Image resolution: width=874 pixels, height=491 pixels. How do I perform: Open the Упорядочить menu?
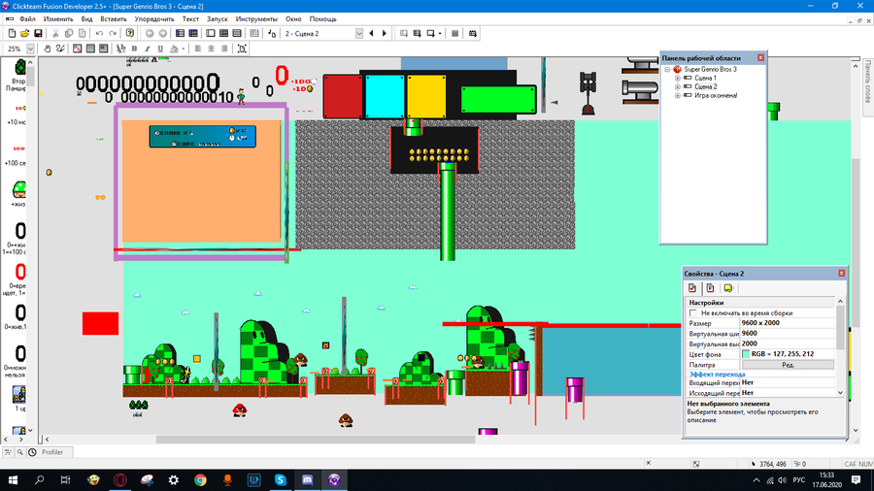[x=154, y=19]
